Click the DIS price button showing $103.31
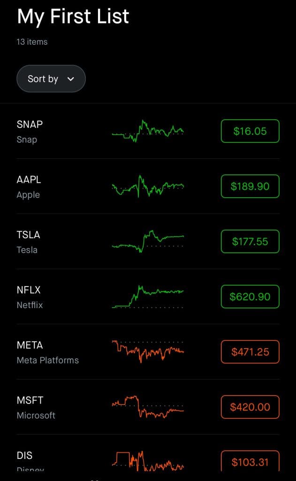Viewport: 296px width, 481px height. click(250, 462)
